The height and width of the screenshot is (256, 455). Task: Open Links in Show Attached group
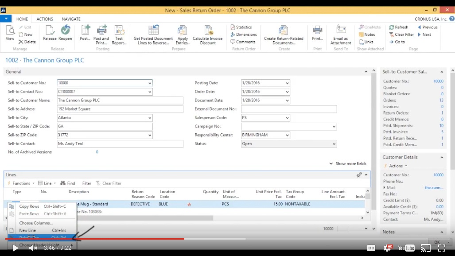(366, 42)
